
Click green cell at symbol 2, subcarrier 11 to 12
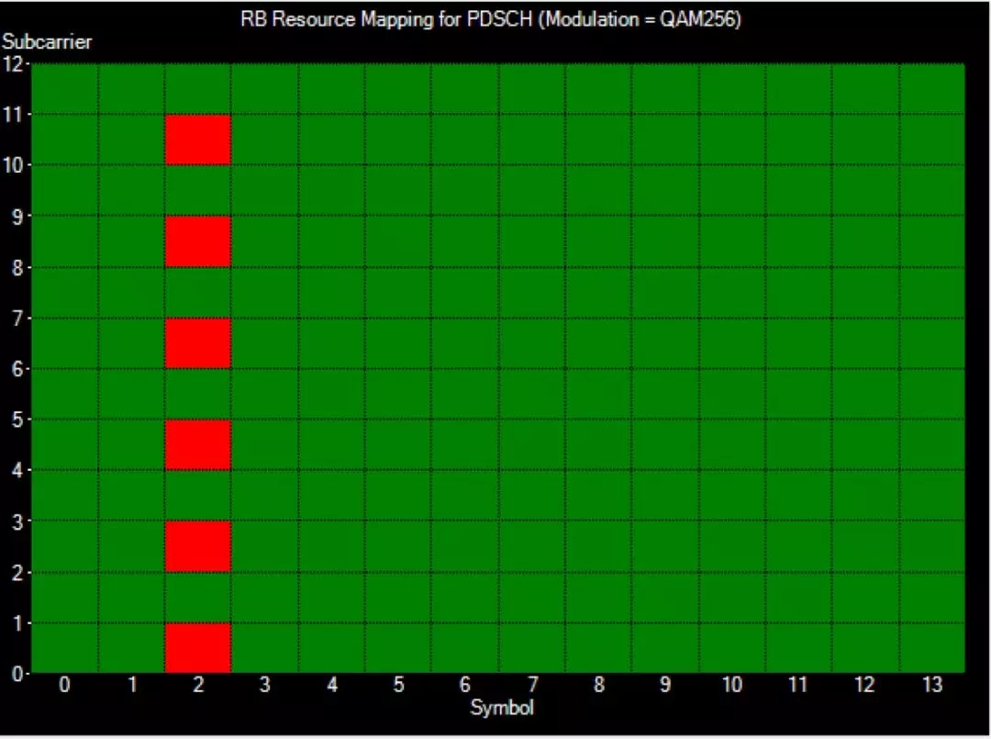pos(198,89)
